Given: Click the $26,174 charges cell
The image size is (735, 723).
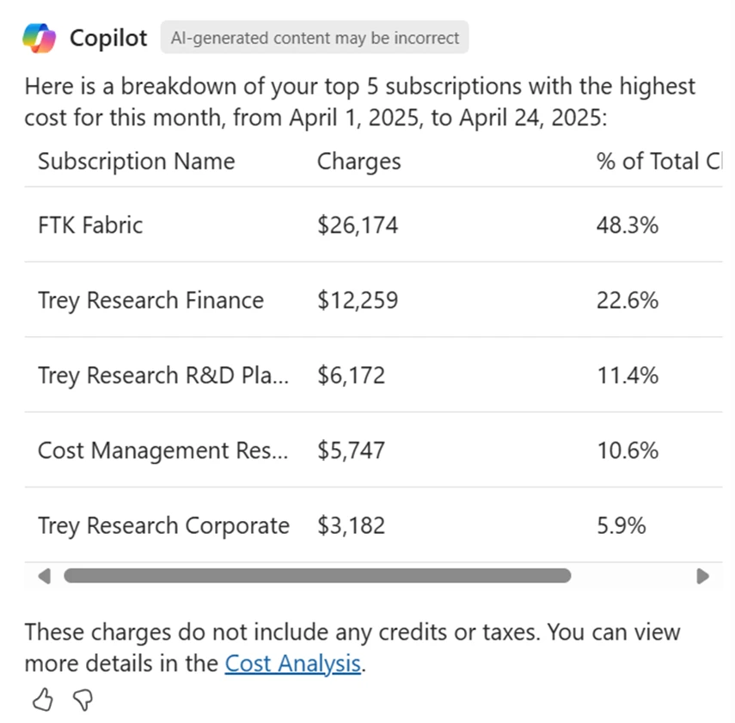Looking at the screenshot, I should 358,225.
